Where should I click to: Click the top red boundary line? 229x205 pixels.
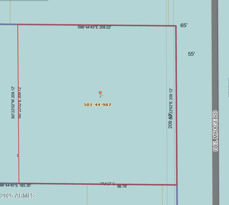[97, 25]
